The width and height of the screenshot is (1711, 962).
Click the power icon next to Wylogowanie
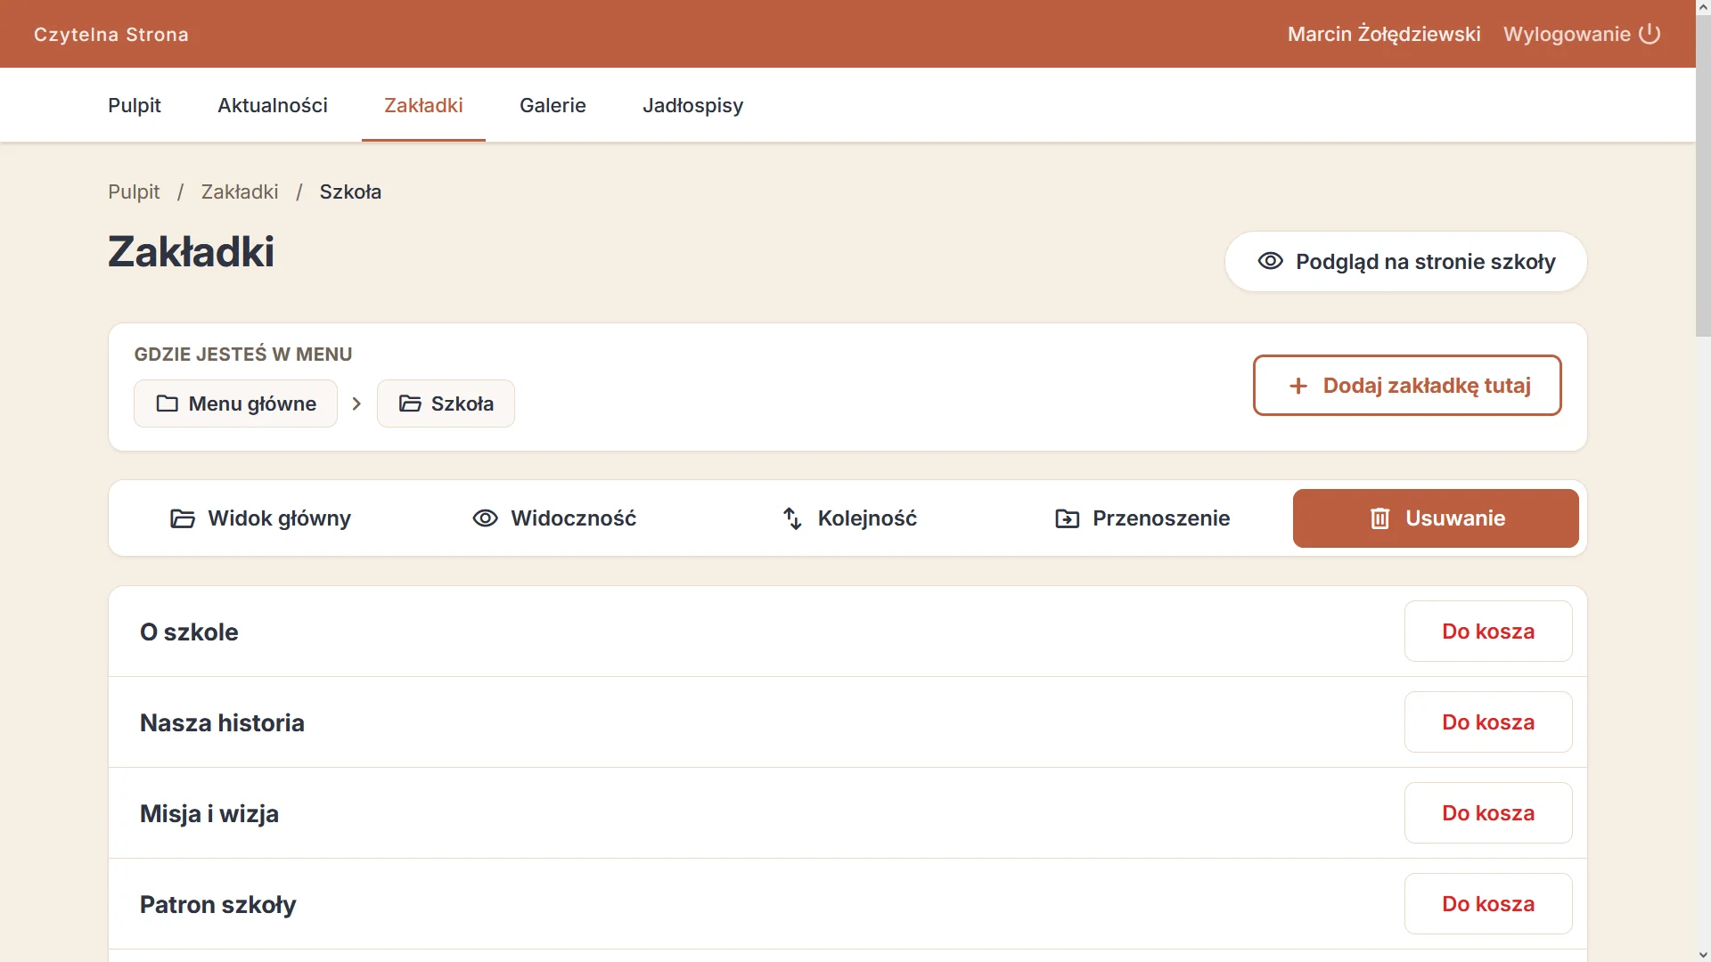tap(1650, 34)
